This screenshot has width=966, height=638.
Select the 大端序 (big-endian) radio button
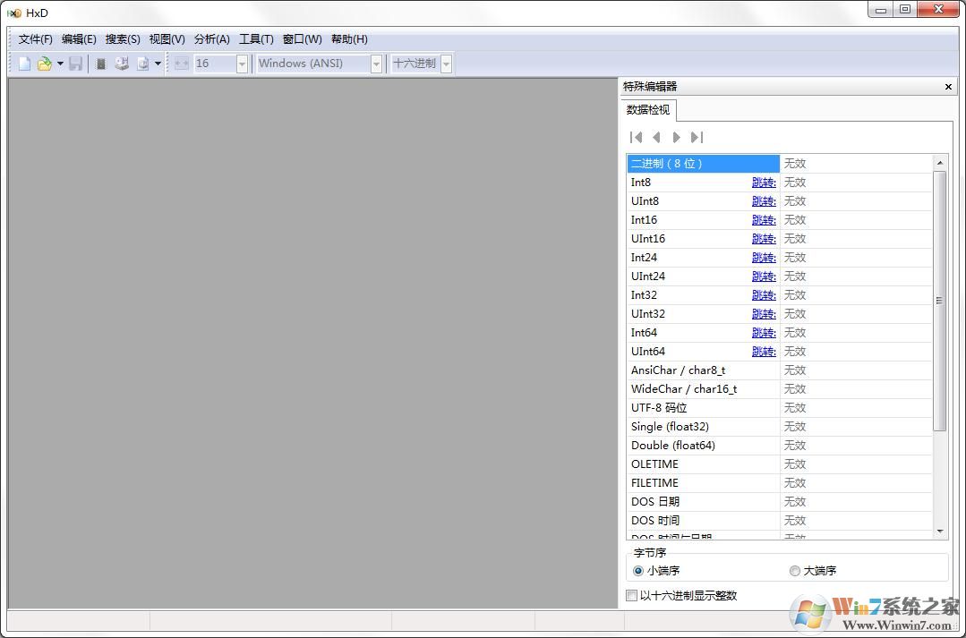point(794,570)
